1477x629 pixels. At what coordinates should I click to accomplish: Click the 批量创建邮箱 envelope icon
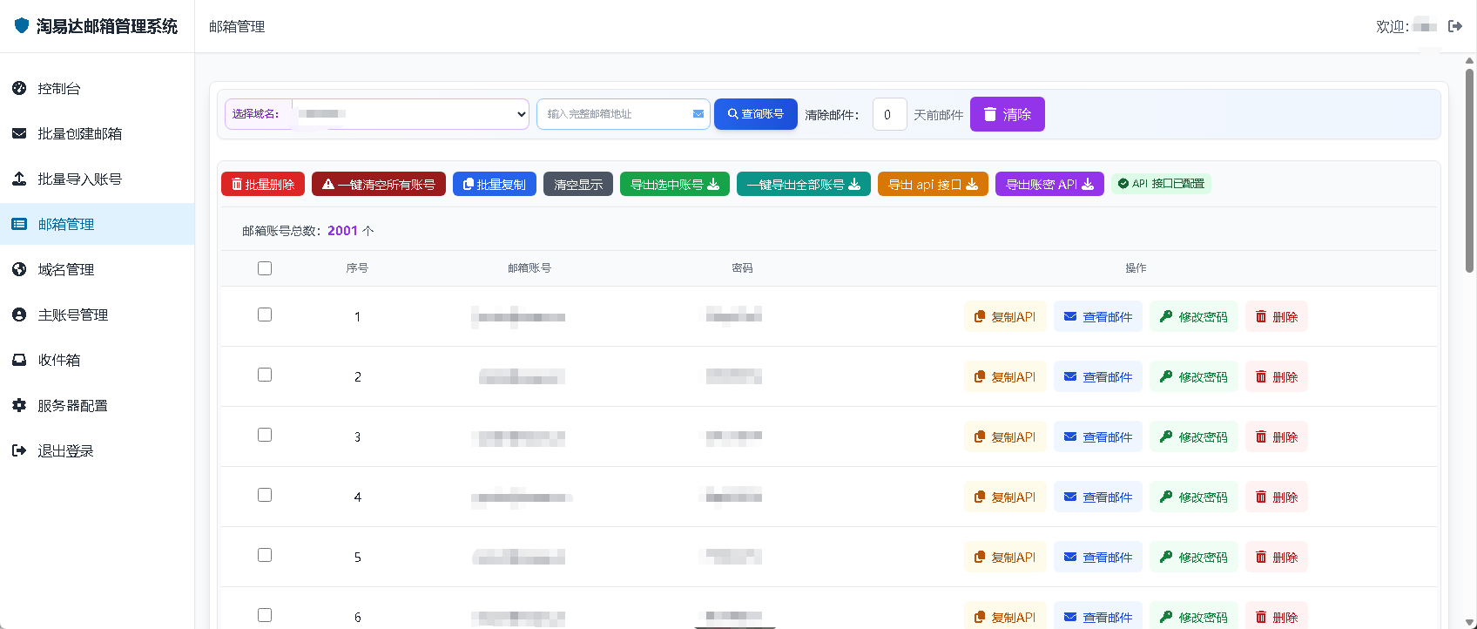[19, 133]
